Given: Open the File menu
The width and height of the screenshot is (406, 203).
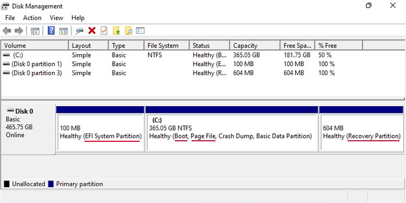Looking at the screenshot, I should (10, 18).
